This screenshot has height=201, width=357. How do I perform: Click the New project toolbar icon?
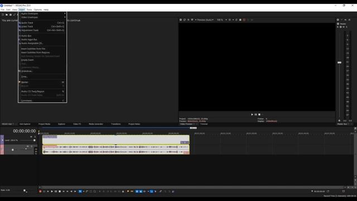(3, 15)
